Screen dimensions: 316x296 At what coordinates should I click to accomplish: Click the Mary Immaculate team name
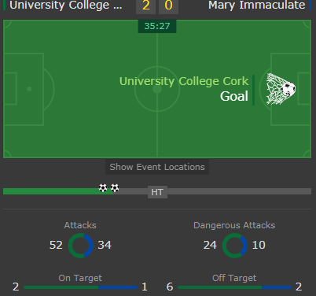click(257, 6)
